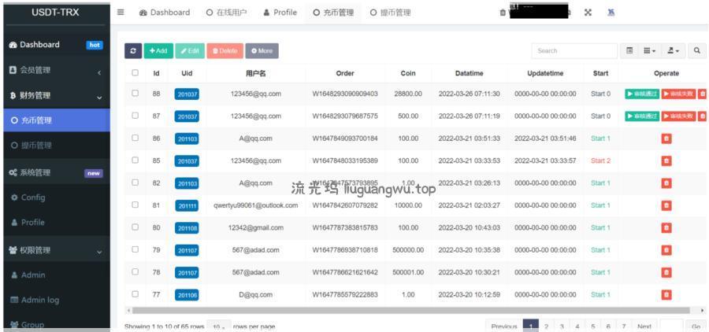Click the refresh table icon button

(133, 51)
